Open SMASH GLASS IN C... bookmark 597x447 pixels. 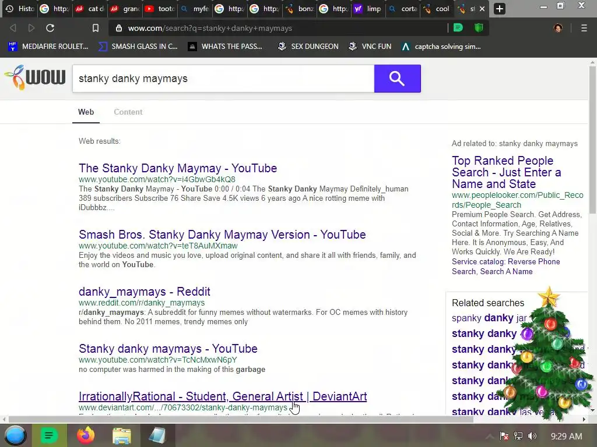(138, 47)
